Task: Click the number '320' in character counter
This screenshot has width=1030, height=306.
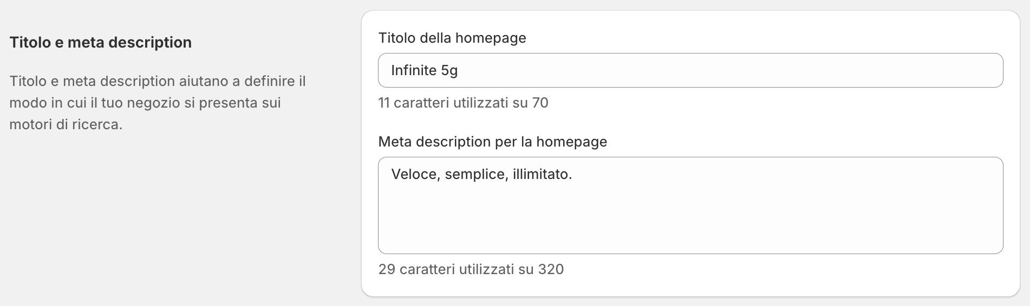Action: tap(551, 269)
